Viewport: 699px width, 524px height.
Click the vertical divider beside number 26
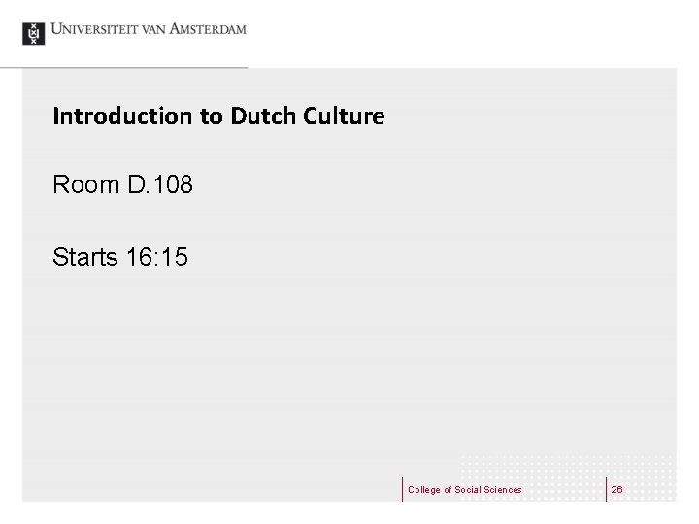[x=606, y=489]
